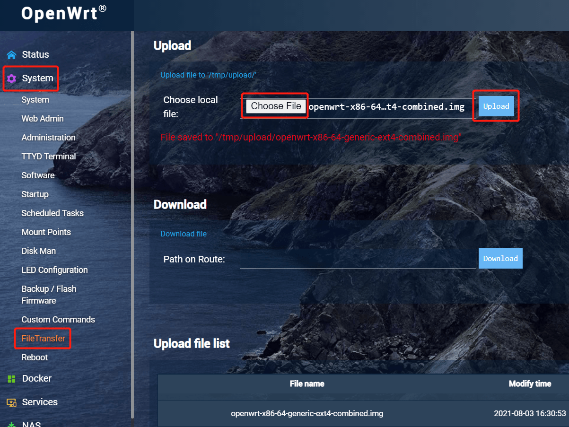The height and width of the screenshot is (427, 569).
Task: Click the Services sidebar icon
Action: pyautogui.click(x=10, y=402)
